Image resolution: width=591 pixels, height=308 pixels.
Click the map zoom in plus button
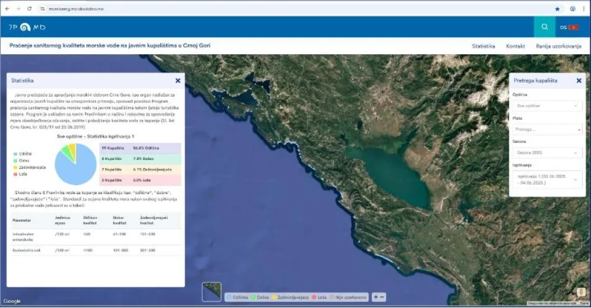coord(376,297)
